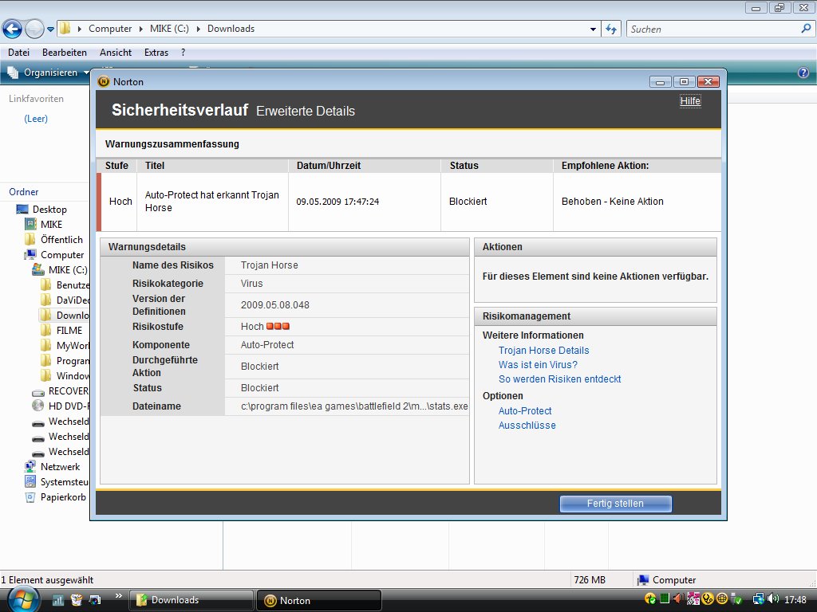Click Norton tray icon with green checkmark
The height and width of the screenshot is (612, 817).
point(649,599)
